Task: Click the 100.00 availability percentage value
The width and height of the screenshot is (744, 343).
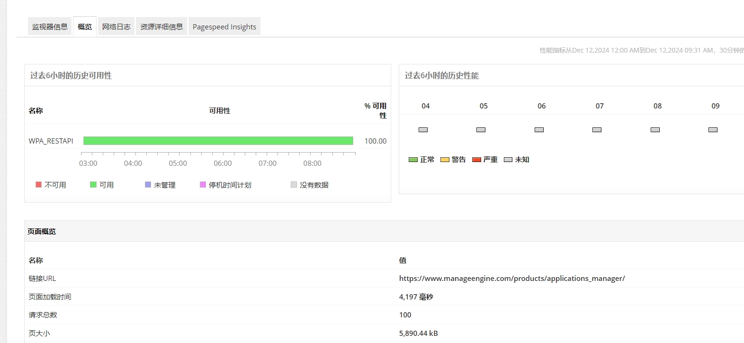Action: coord(376,141)
